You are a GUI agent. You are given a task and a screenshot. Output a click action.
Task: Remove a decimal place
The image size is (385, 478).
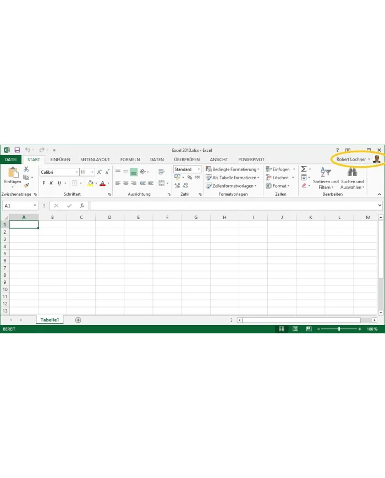point(185,185)
